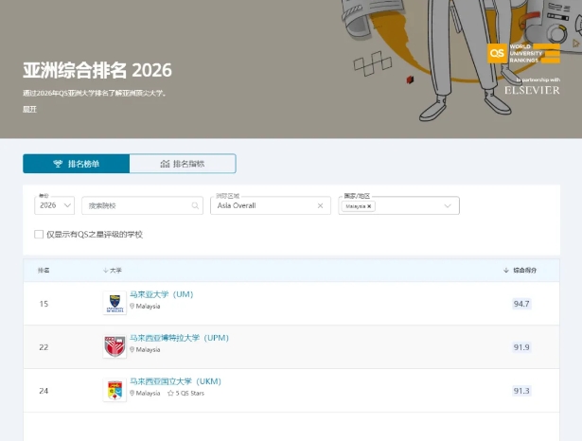This screenshot has width=582, height=441.
Task: Click the QS World University Rankings logo
Action: 523,53
